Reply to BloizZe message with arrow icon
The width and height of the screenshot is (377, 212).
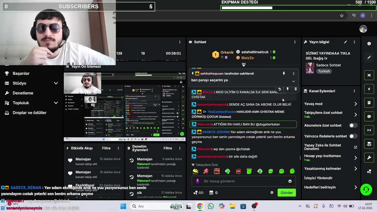pos(280,89)
